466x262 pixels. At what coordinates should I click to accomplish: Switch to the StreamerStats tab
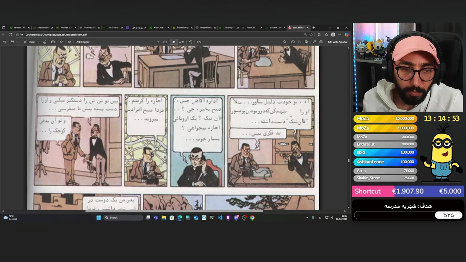pyautogui.click(x=43, y=28)
